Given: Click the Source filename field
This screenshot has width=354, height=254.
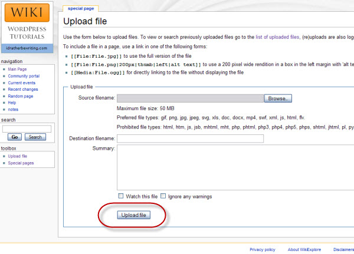Looking at the screenshot, I should (x=190, y=98).
